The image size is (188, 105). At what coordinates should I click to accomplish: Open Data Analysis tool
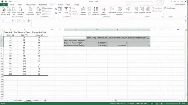[170, 8]
